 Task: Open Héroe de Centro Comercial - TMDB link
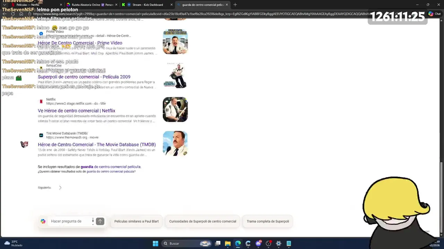(x=97, y=145)
